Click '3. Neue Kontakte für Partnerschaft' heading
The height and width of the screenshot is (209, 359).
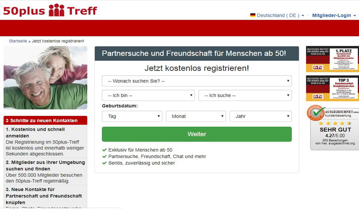click(x=44, y=196)
